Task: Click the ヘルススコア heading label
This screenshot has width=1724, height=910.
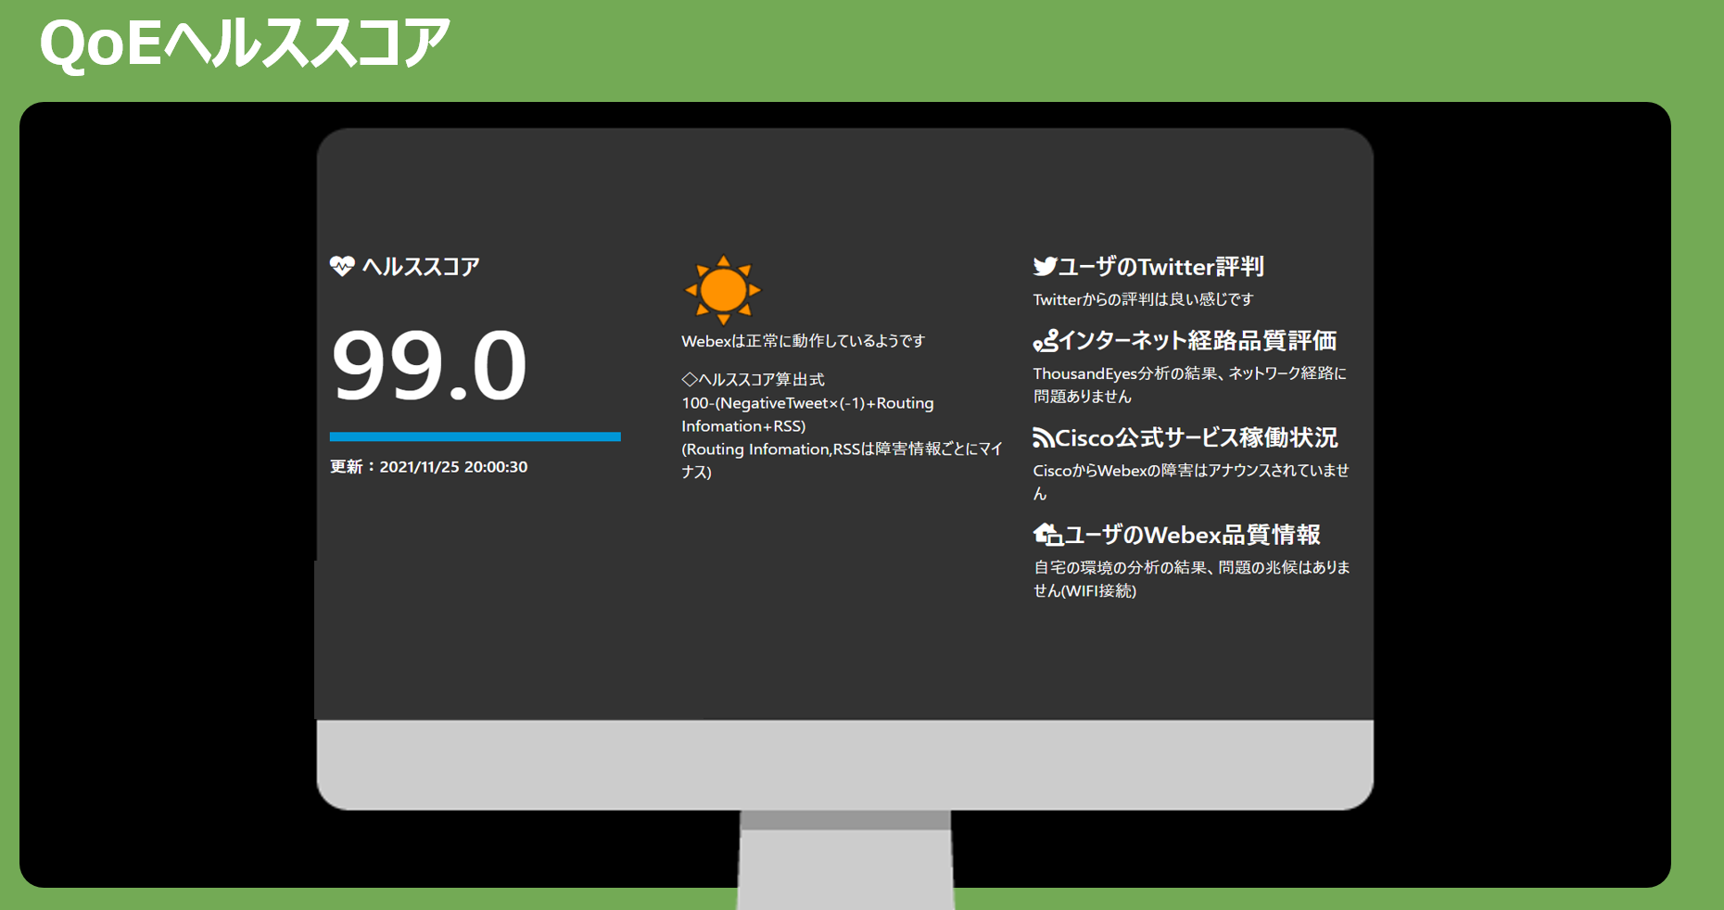Action: (x=421, y=267)
